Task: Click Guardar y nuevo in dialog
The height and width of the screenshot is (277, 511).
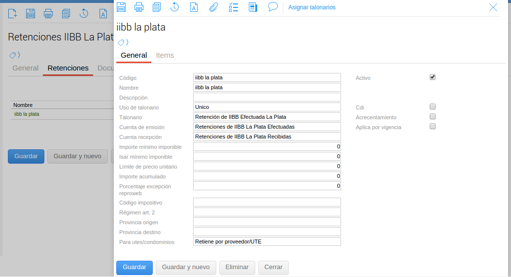Action: (x=186, y=268)
